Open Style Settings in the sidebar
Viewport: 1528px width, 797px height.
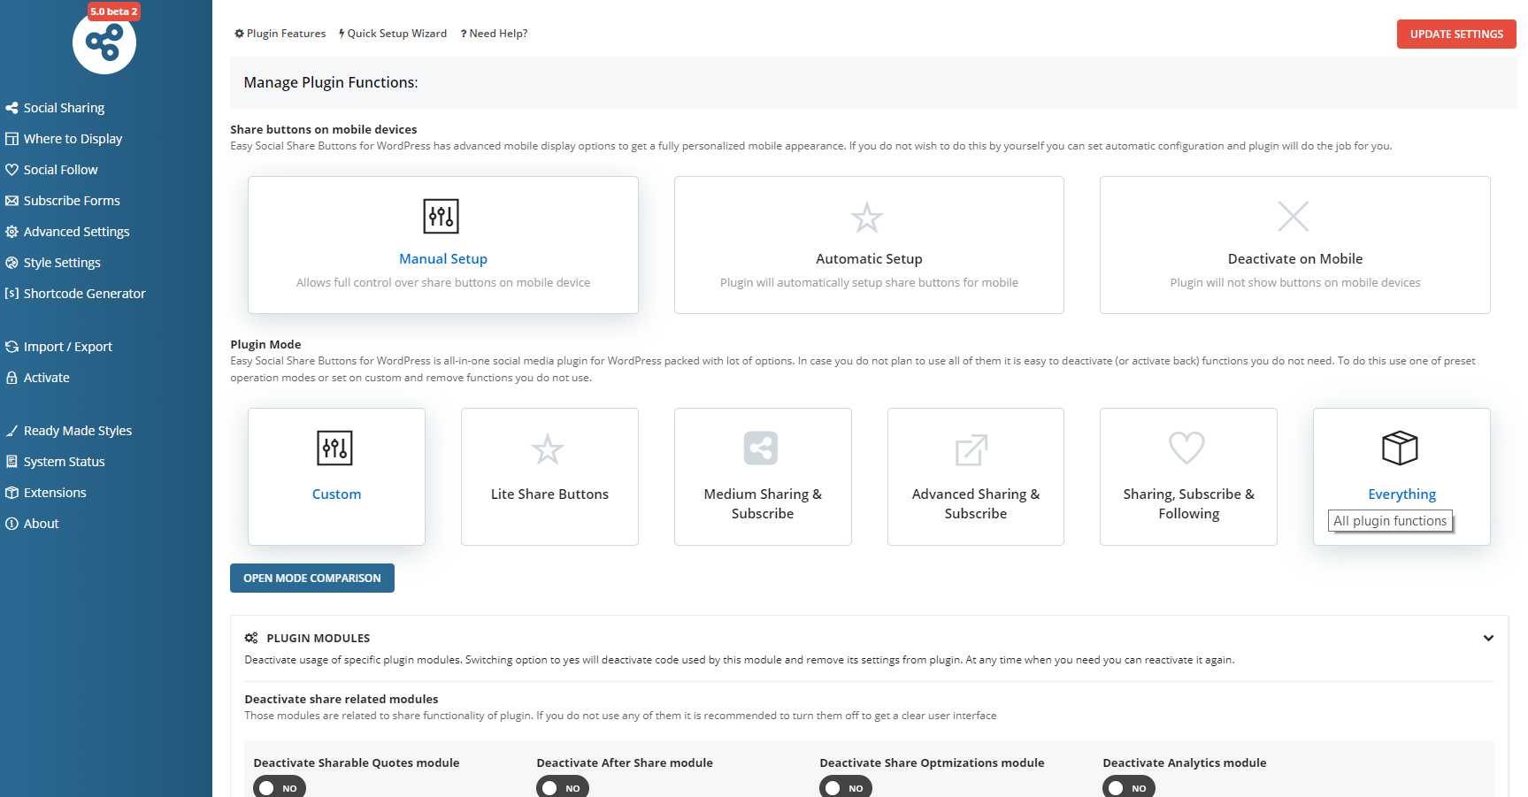point(62,262)
